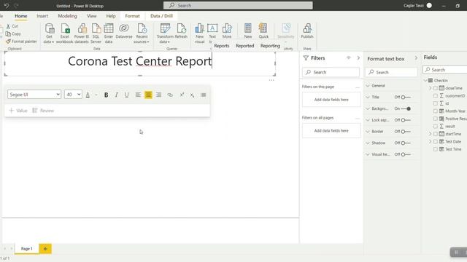The image size is (467, 262).
Task: Create a Quick measure
Action: [x=263, y=31]
